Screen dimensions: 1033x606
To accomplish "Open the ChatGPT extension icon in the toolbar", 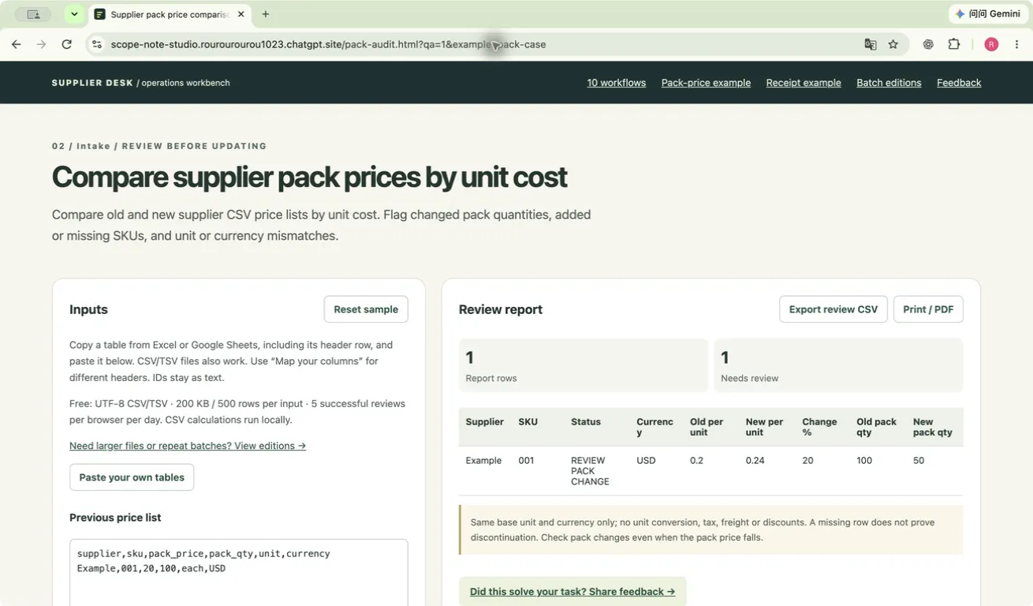I will pyautogui.click(x=928, y=45).
